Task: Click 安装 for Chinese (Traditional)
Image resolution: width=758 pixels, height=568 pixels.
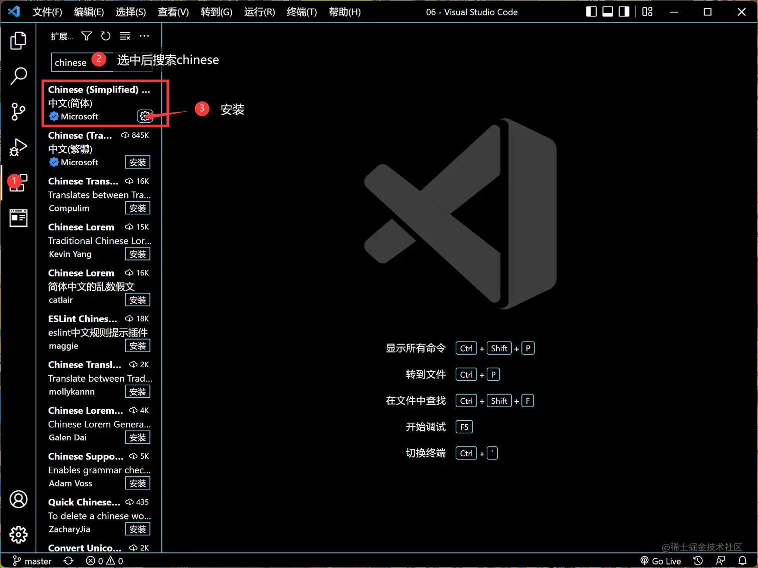Action: pos(137,162)
